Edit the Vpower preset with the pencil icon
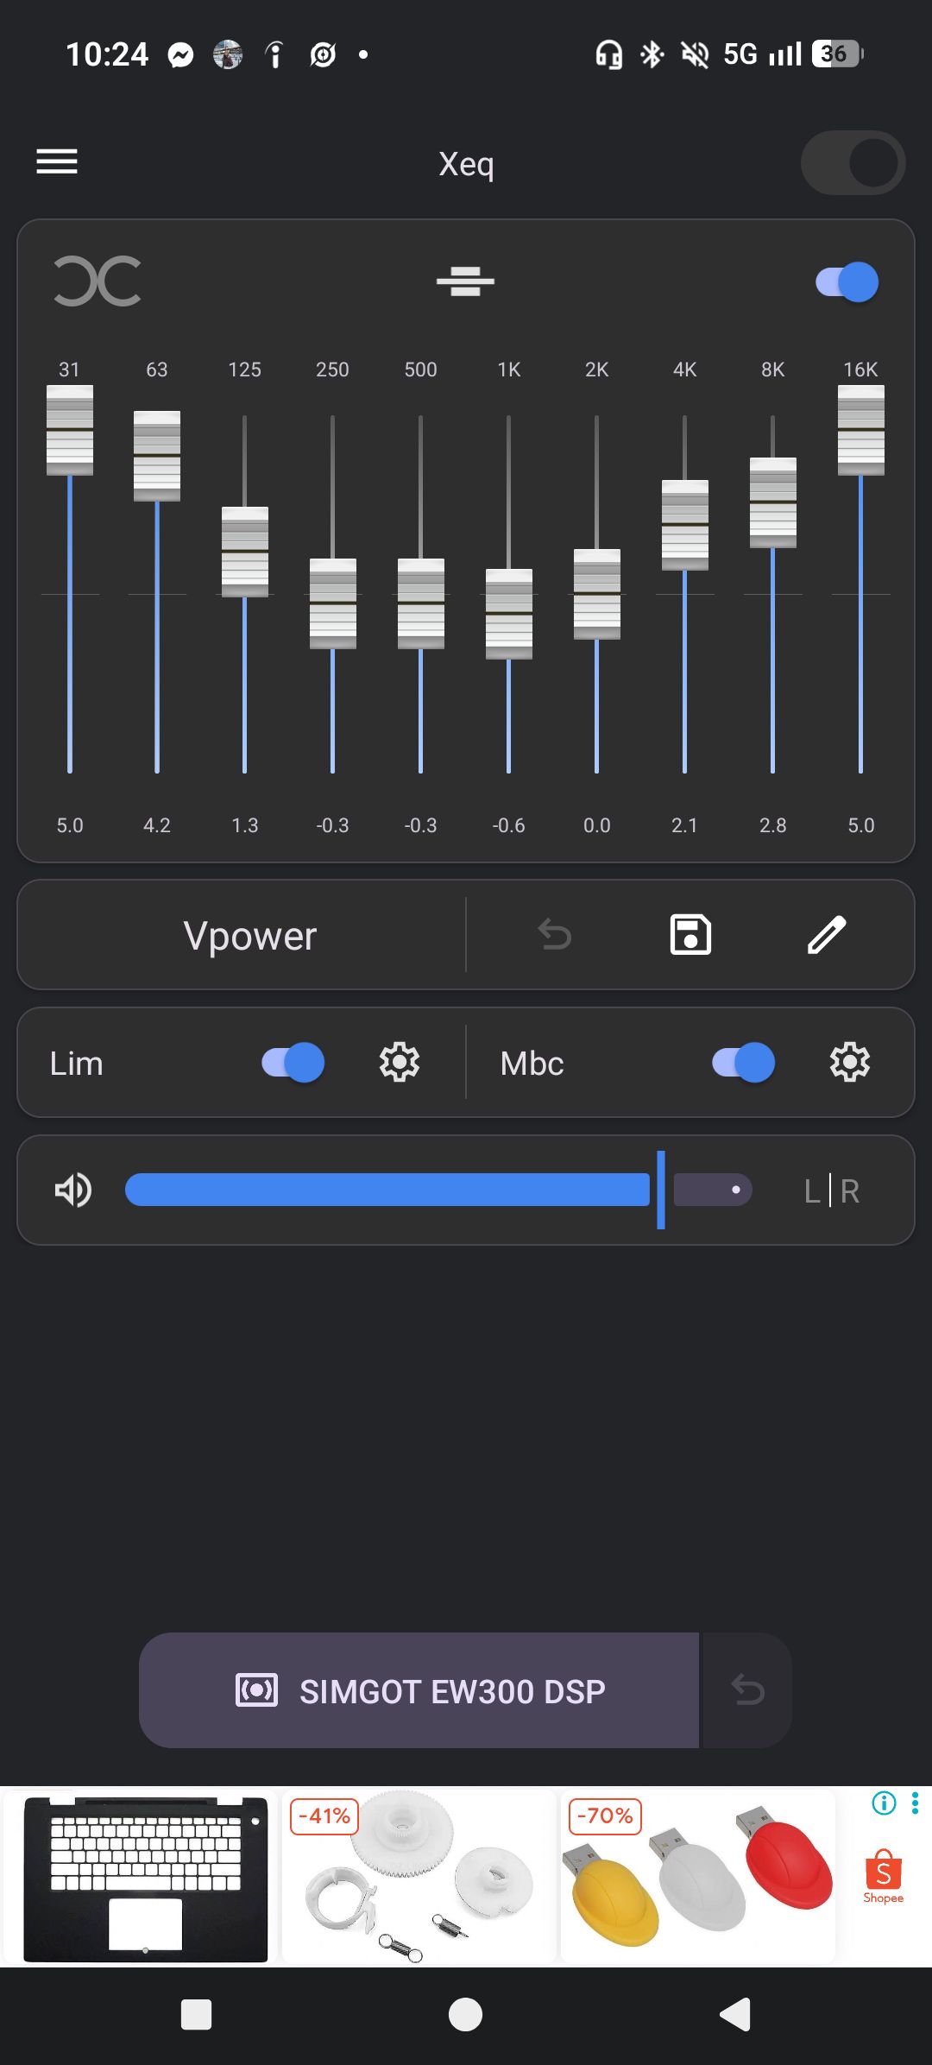The image size is (932, 2065). [x=827, y=934]
